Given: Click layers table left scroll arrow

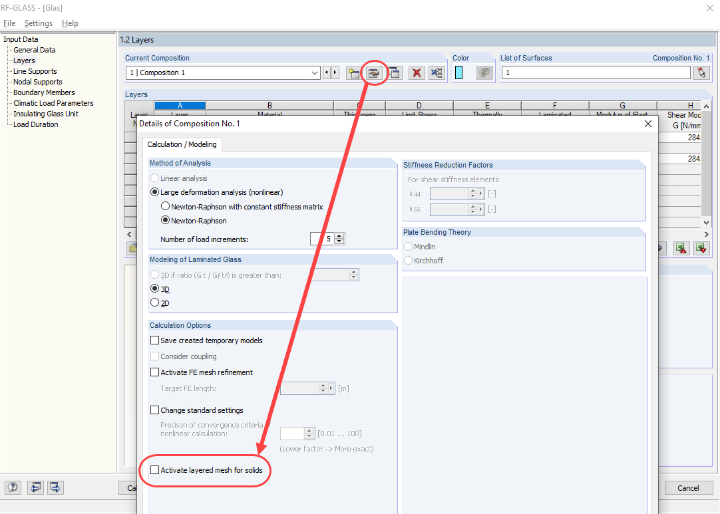Looking at the screenshot, I should (x=129, y=235).
